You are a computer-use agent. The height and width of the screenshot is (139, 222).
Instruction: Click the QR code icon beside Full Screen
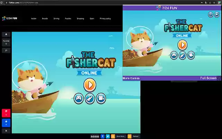219,78
